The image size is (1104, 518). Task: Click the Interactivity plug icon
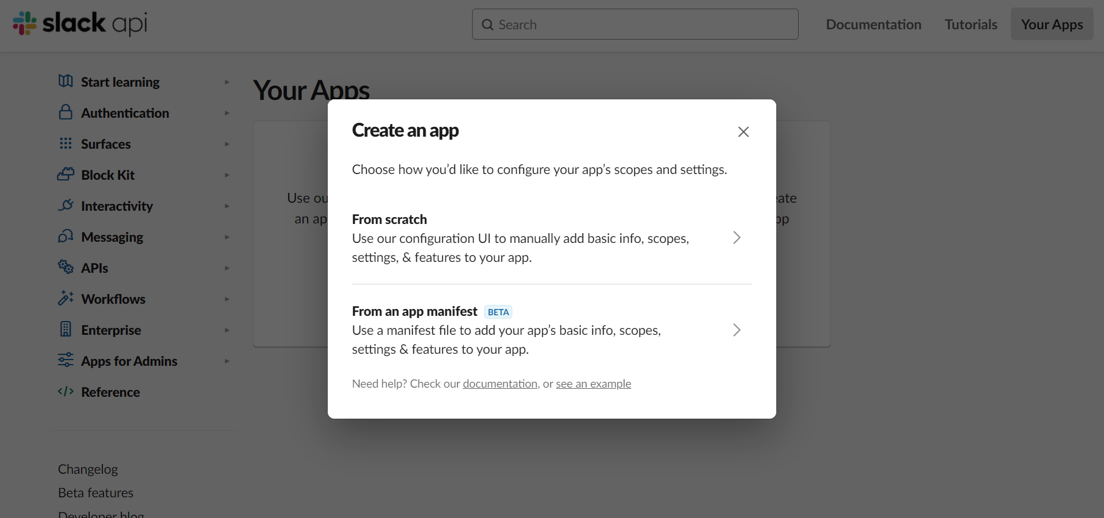[x=66, y=205]
